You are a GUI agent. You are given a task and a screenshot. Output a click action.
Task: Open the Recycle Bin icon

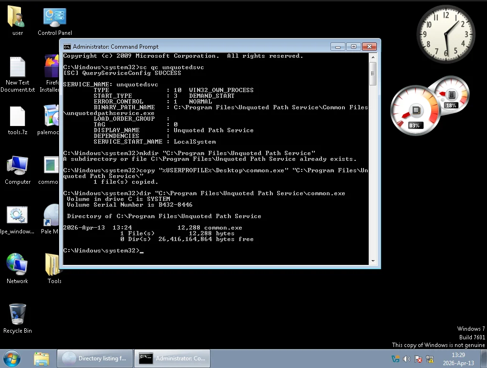(17, 318)
